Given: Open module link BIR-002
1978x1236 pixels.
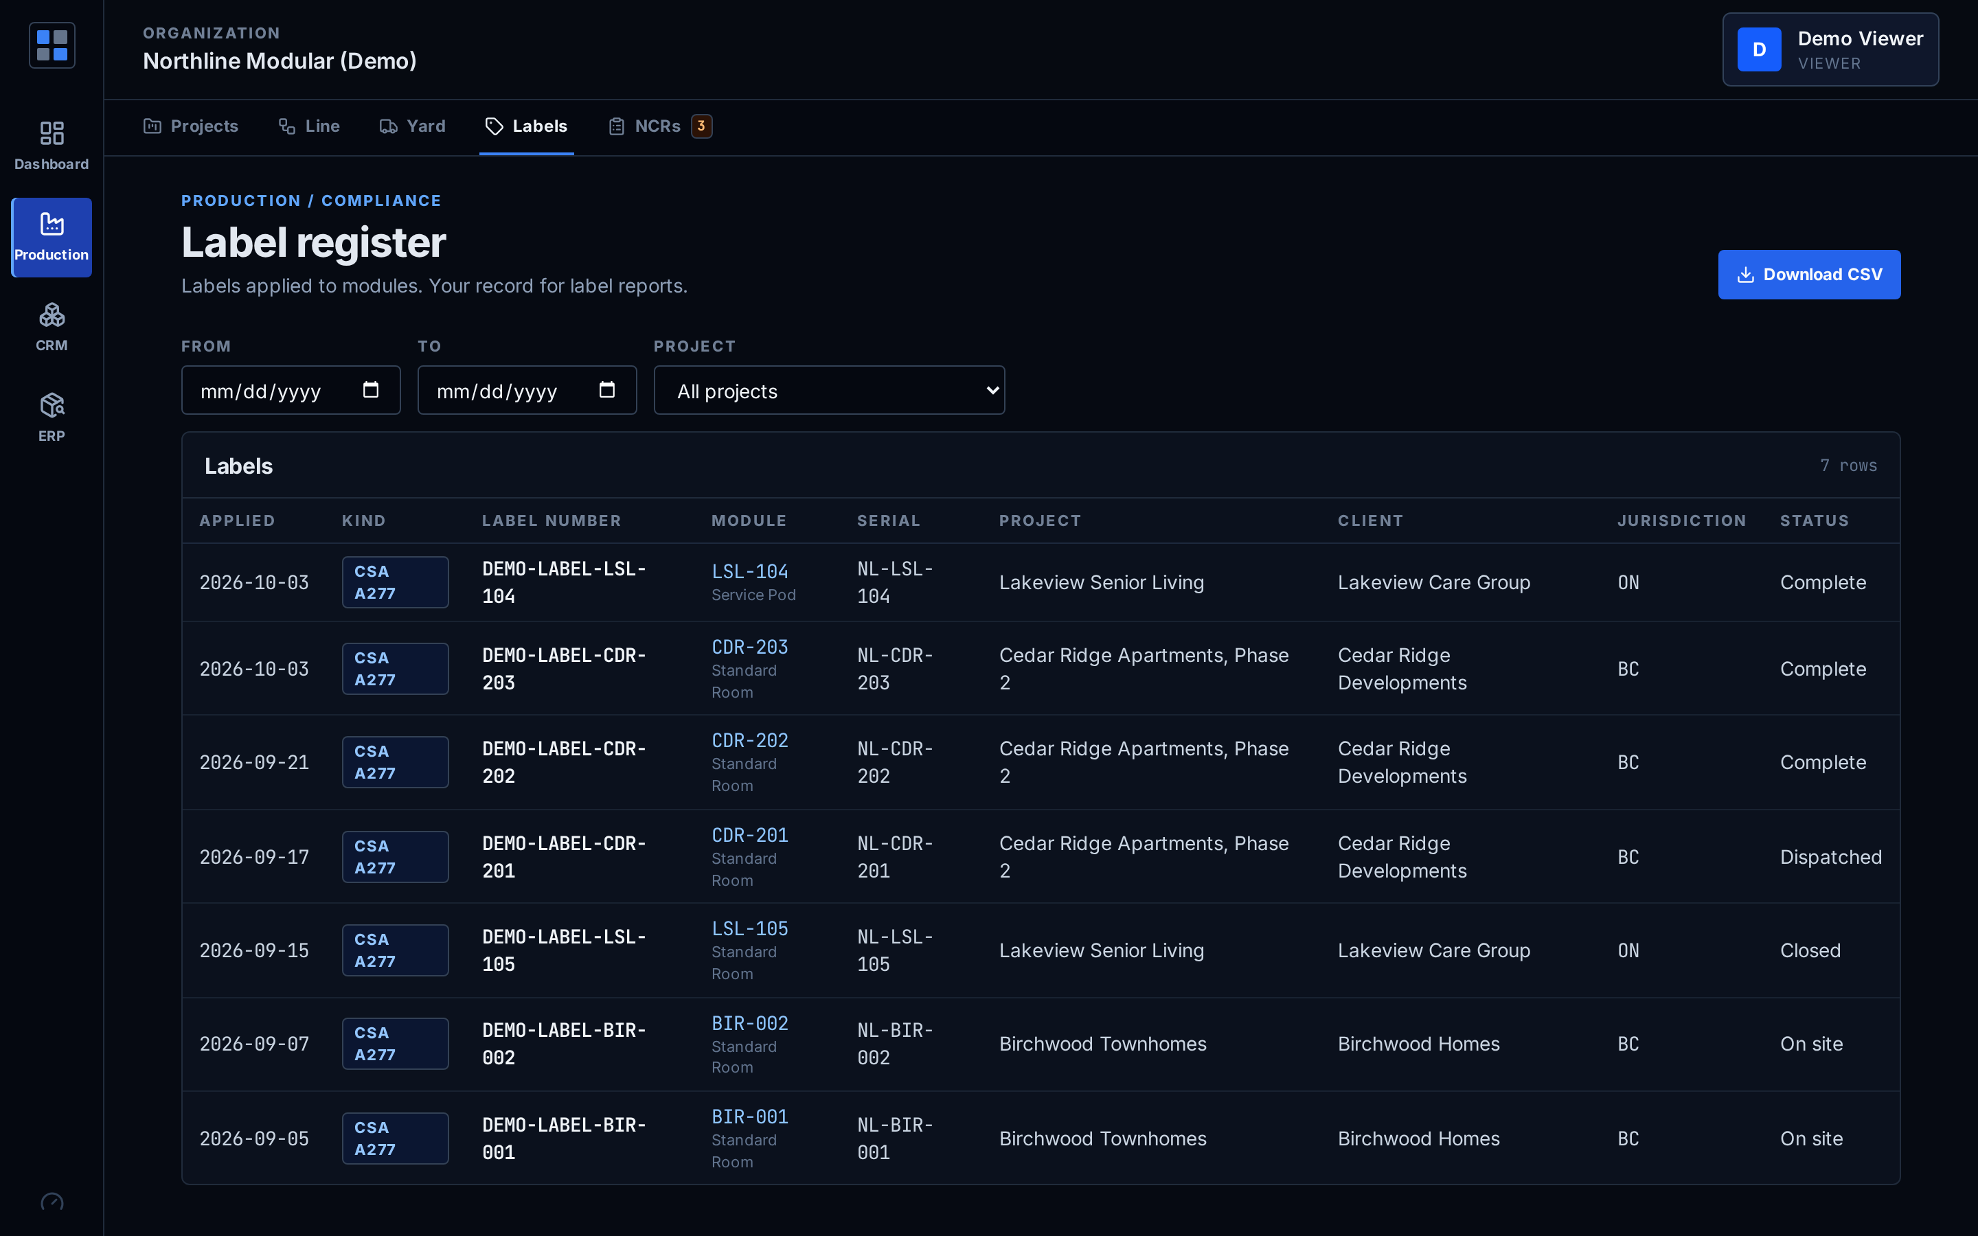Looking at the screenshot, I should click(x=749, y=1023).
